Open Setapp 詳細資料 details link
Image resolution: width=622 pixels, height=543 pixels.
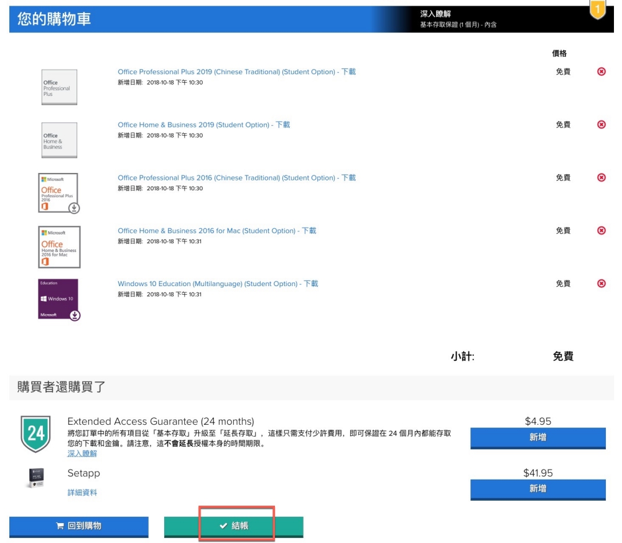pyautogui.click(x=81, y=493)
